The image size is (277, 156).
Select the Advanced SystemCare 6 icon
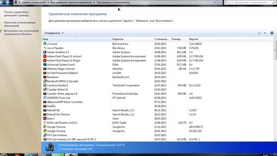pos(45,65)
